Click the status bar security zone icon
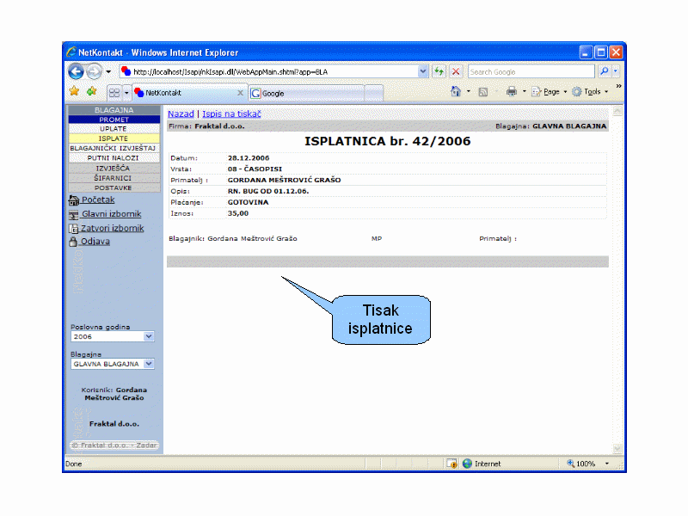The image size is (688, 516). pyautogui.click(x=452, y=464)
